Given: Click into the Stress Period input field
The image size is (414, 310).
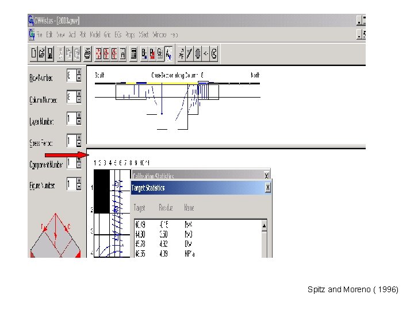Looking at the screenshot, I should pos(71,141).
